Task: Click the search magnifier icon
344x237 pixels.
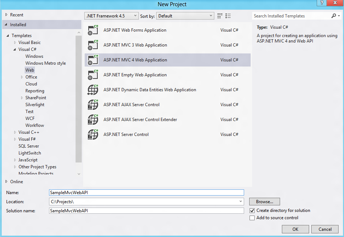Action: pyautogui.click(x=333, y=16)
